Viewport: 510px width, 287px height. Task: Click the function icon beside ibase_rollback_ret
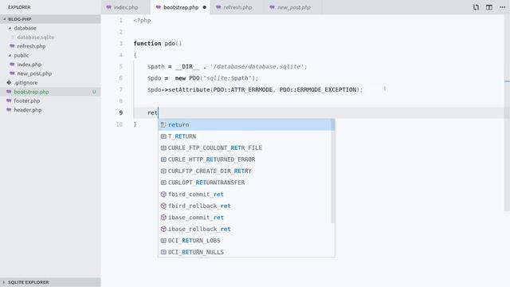point(163,229)
